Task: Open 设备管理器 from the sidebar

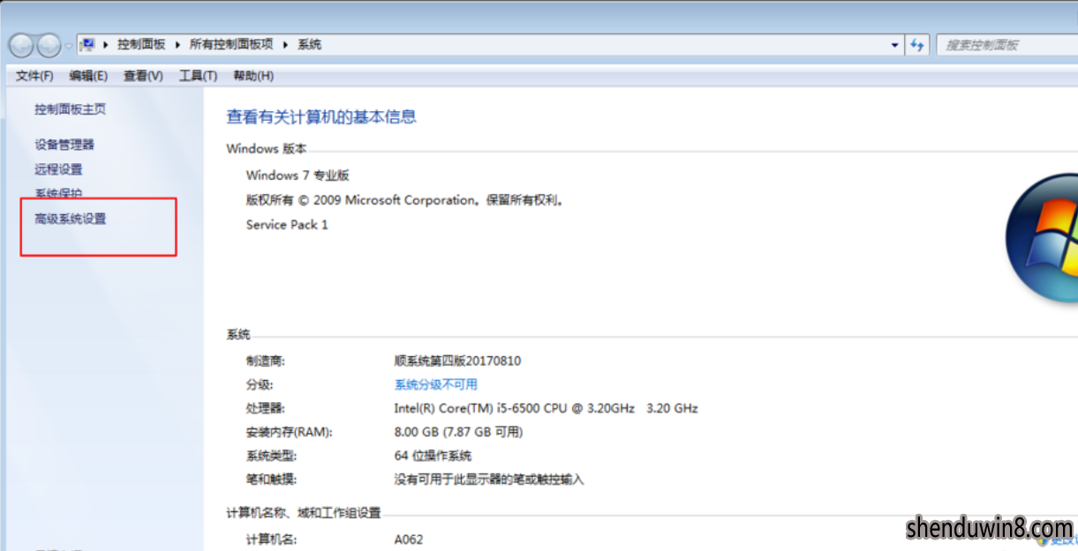Action: tap(64, 145)
